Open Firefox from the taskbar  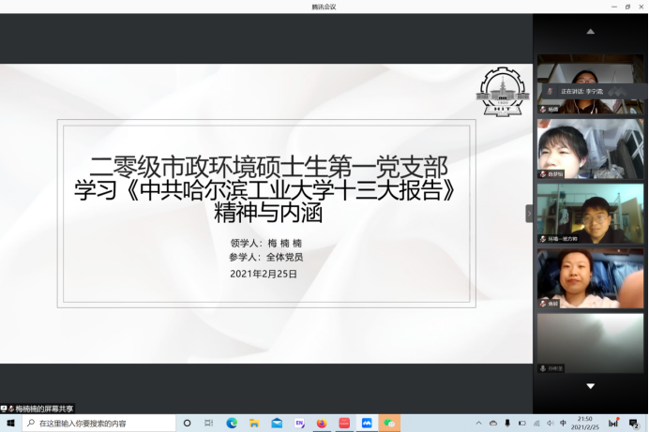[x=322, y=424]
